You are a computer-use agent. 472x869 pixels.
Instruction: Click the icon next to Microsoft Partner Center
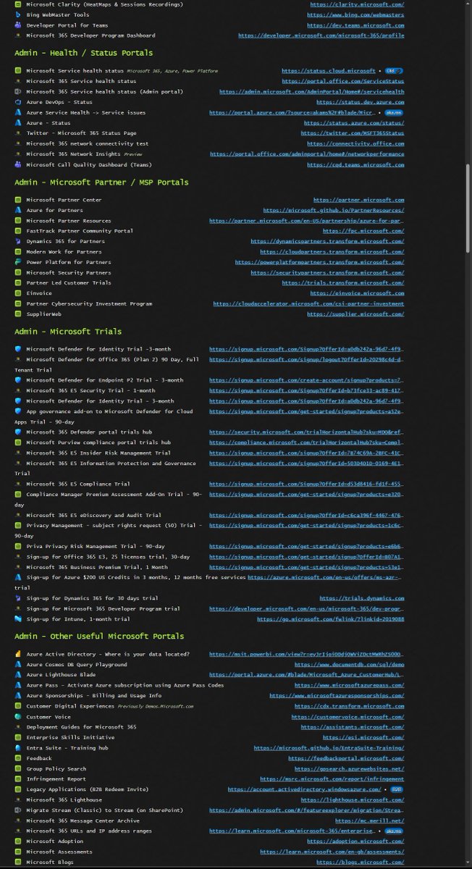[x=19, y=200]
